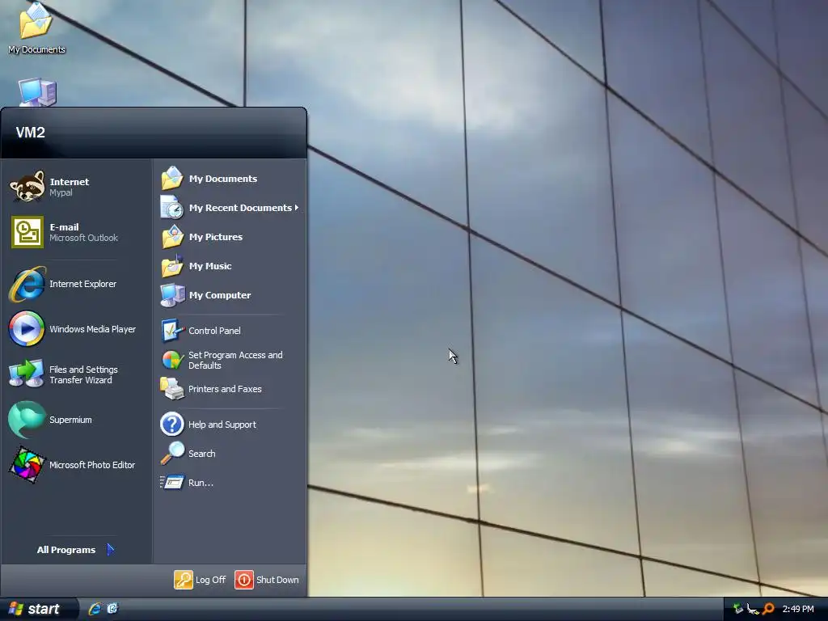Open the My Computer icon in Start menu

172,295
